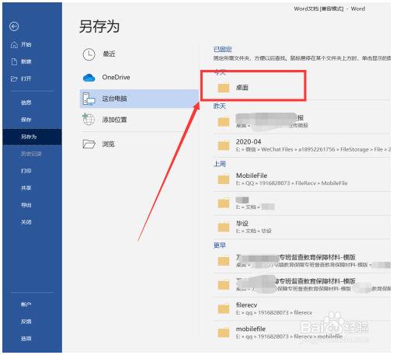Open the 开始 home page
The width and height of the screenshot is (393, 355).
(21, 44)
